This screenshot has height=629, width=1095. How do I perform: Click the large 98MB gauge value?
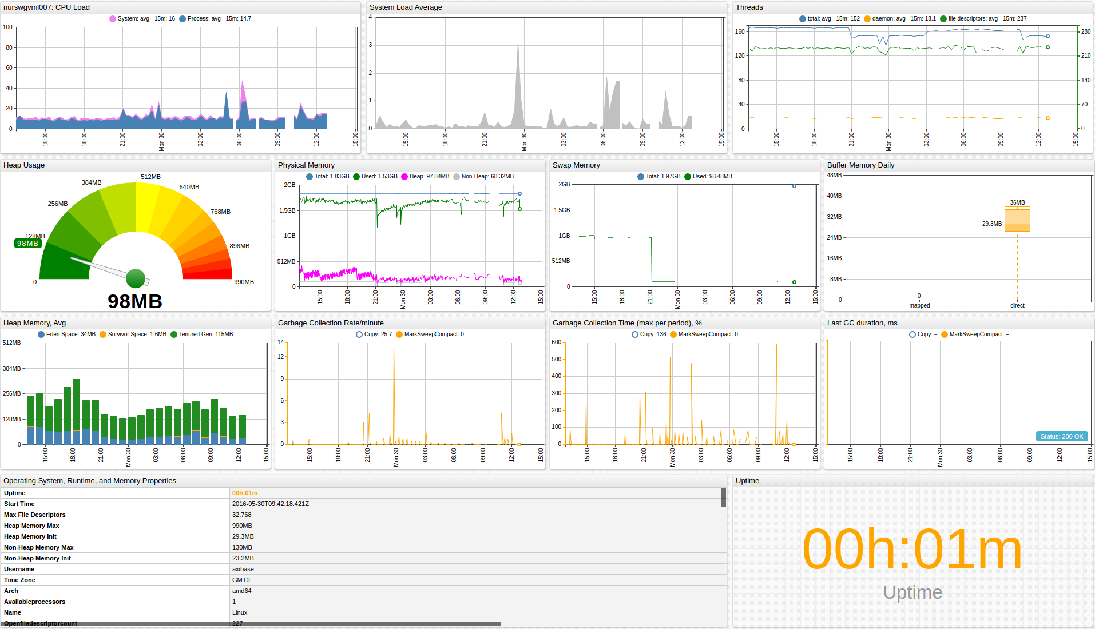tap(135, 301)
